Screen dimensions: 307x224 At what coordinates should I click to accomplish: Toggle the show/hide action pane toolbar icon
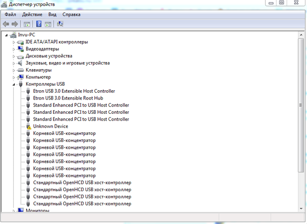coord(48,24)
